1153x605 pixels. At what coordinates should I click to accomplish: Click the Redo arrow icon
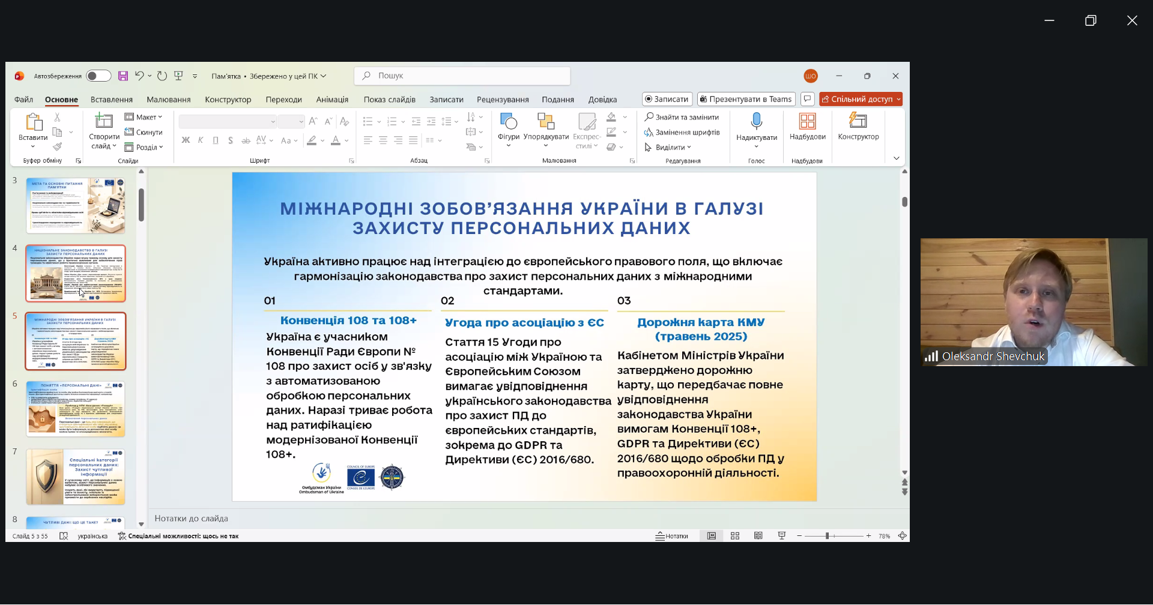point(162,76)
